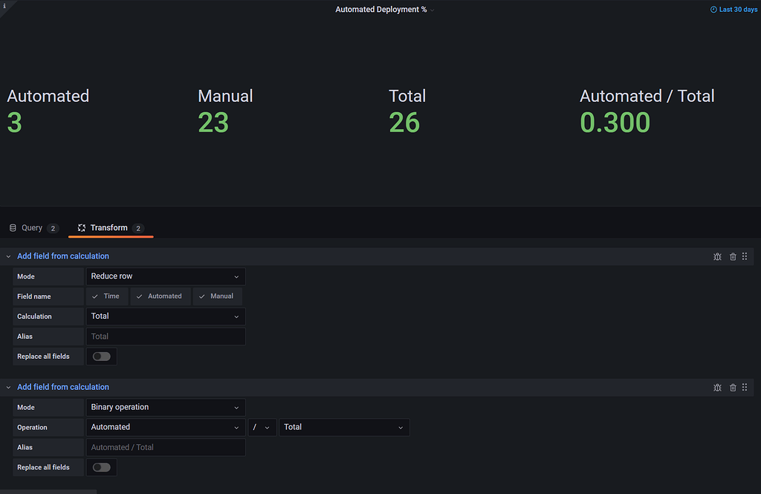Image resolution: width=761 pixels, height=494 pixels.
Task: Click the Alias input of the Binary operation transform
Action: point(166,446)
